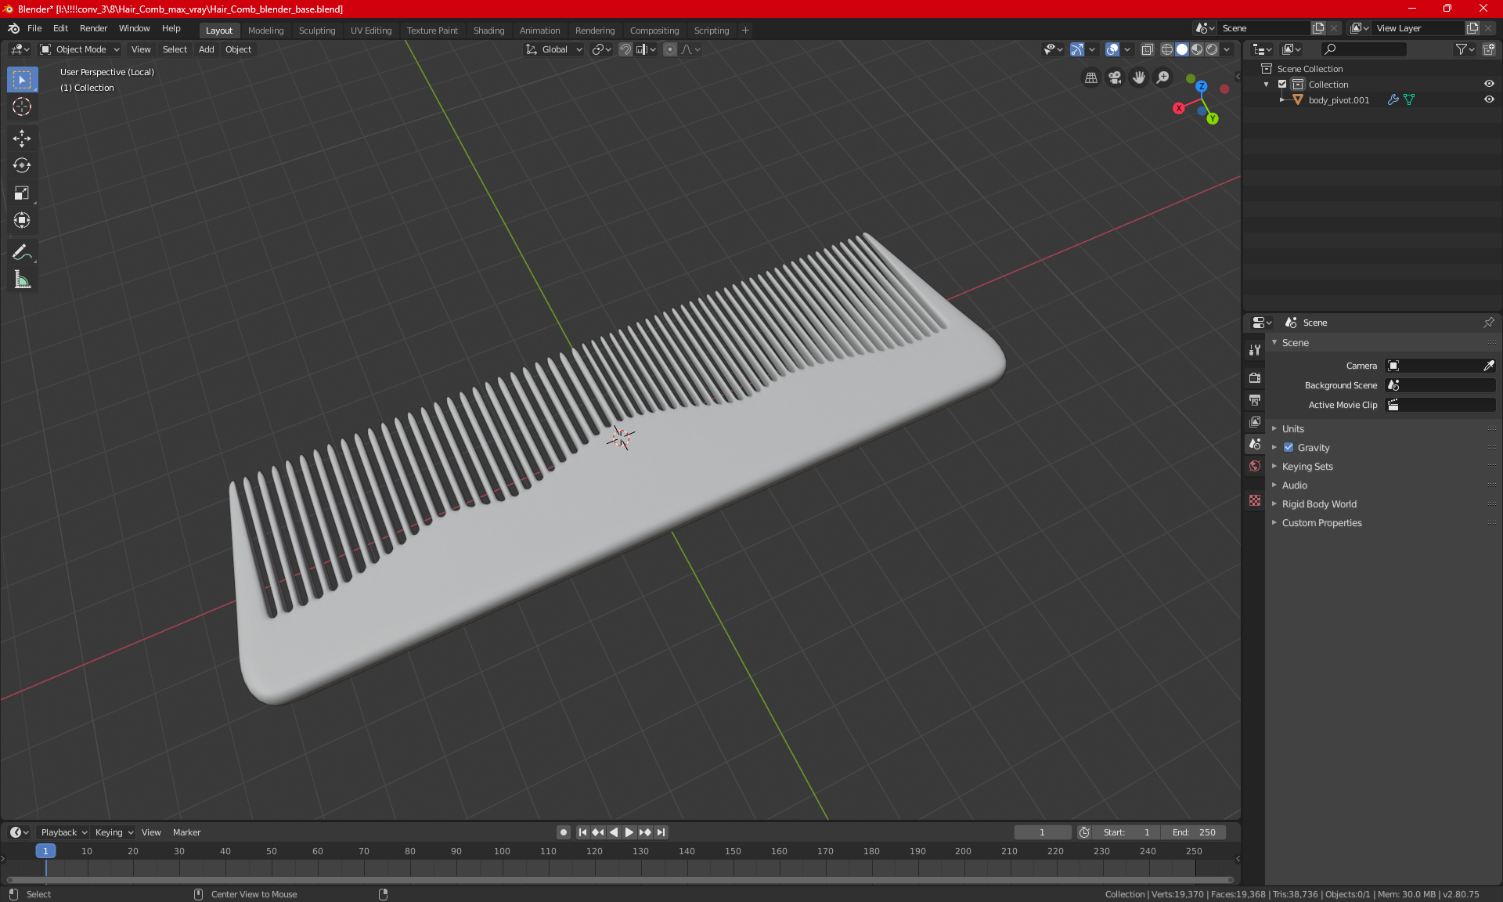1503x902 pixels.
Task: Pick camera object with eyedropper
Action: pos(1488,366)
